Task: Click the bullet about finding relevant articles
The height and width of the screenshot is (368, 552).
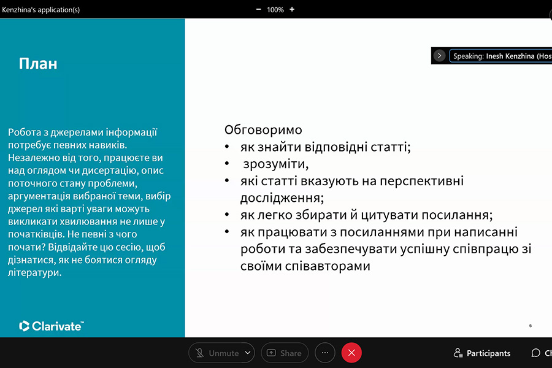Action: click(325, 147)
